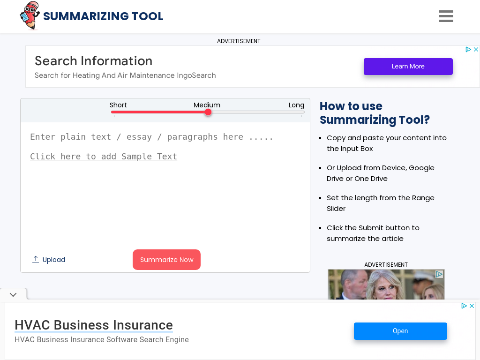Click the sidebar advertisement photo
480x360 pixels.
click(x=386, y=285)
